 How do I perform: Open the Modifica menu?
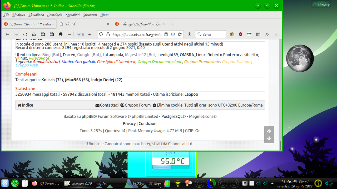pyautogui.click(x=19, y=15)
